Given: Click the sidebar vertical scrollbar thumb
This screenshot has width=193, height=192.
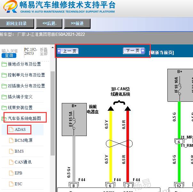Looking at the screenshot, I should pos(53,113).
